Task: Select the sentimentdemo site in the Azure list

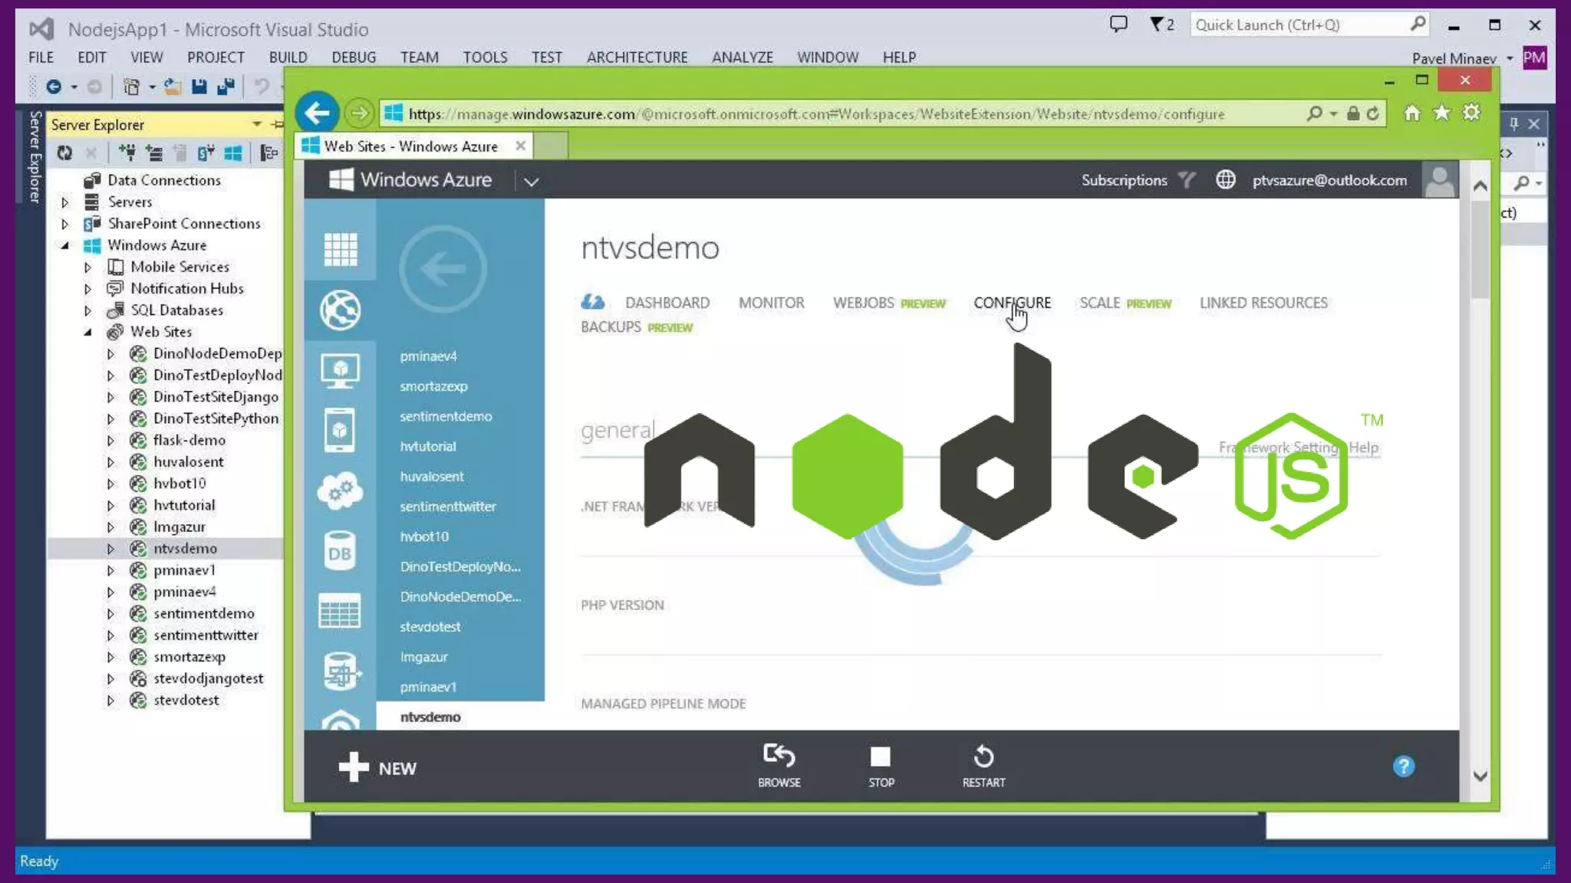Action: [x=446, y=416]
